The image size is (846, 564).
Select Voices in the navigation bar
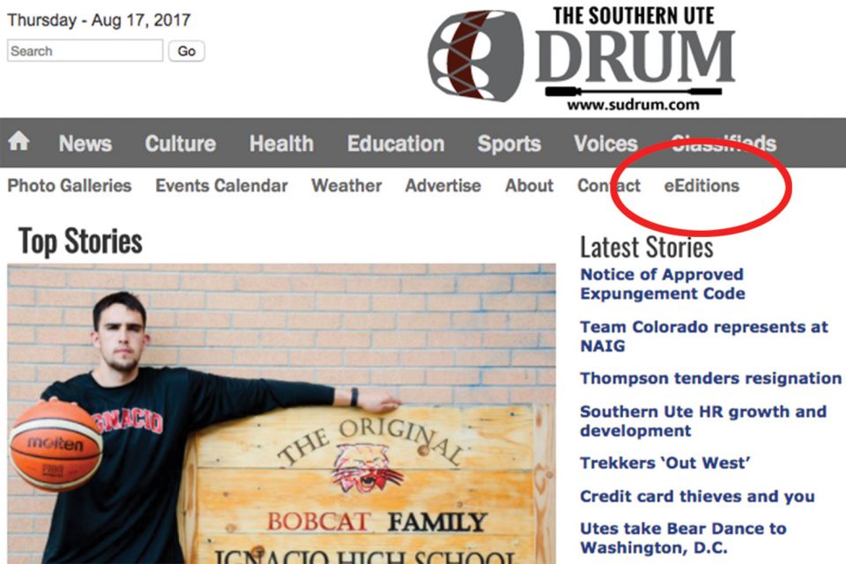pyautogui.click(x=605, y=144)
